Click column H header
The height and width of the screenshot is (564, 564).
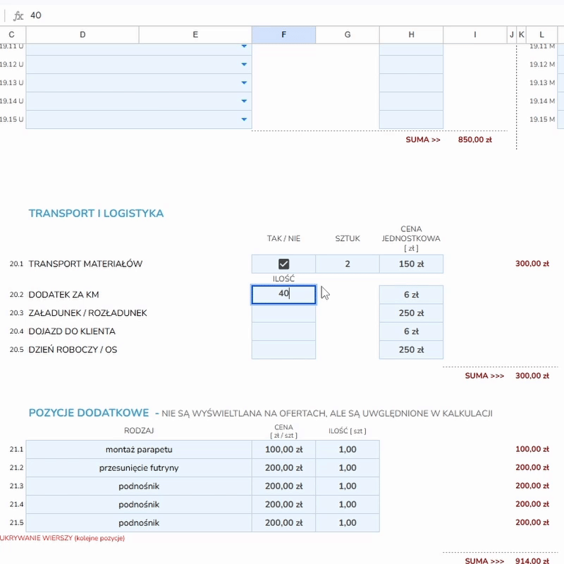click(x=411, y=35)
